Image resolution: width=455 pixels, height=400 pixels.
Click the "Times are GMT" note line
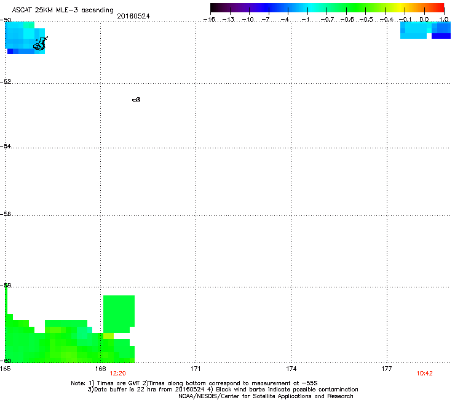[x=194, y=383]
